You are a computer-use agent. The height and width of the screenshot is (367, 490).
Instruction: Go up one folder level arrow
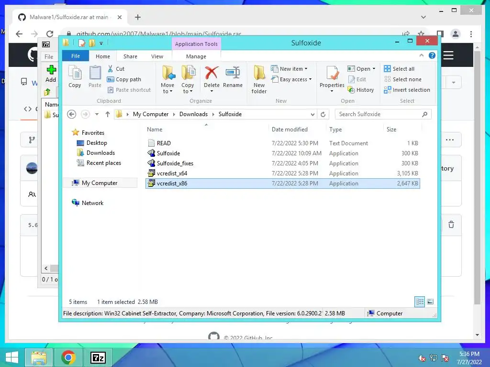tap(108, 114)
